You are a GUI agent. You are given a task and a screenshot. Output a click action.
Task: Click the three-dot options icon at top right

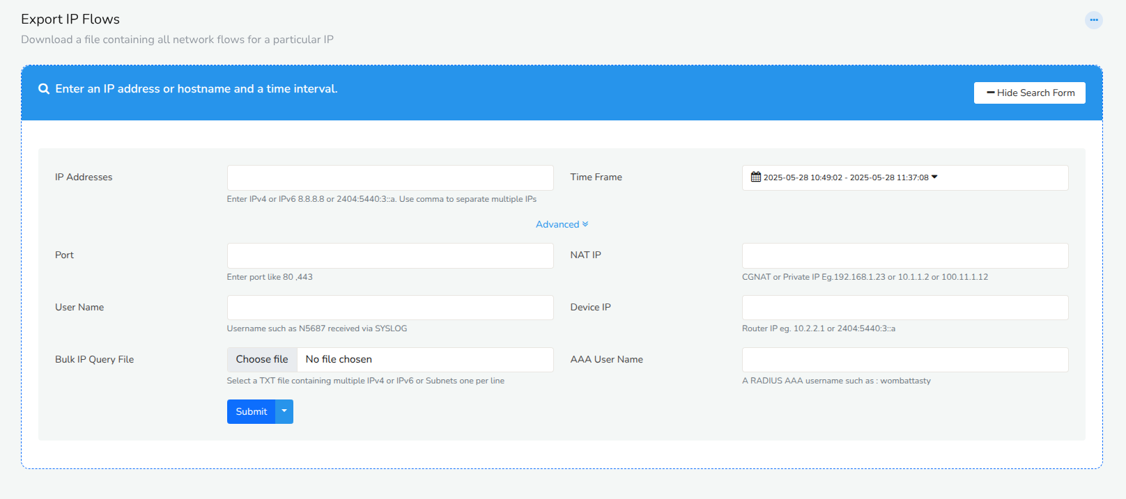(1093, 20)
